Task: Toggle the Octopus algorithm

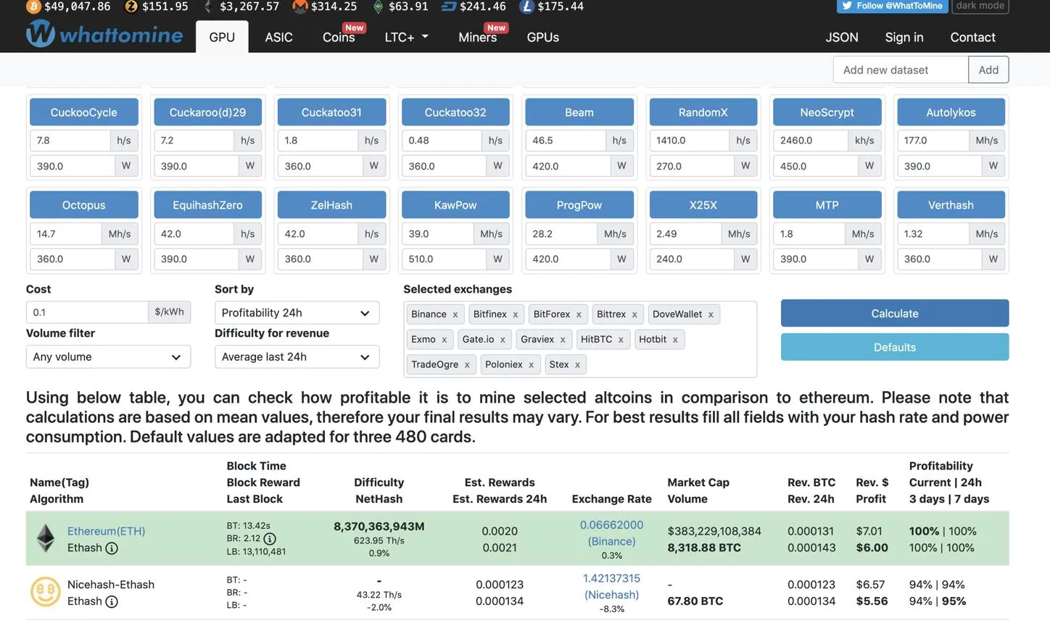Action: (x=84, y=205)
